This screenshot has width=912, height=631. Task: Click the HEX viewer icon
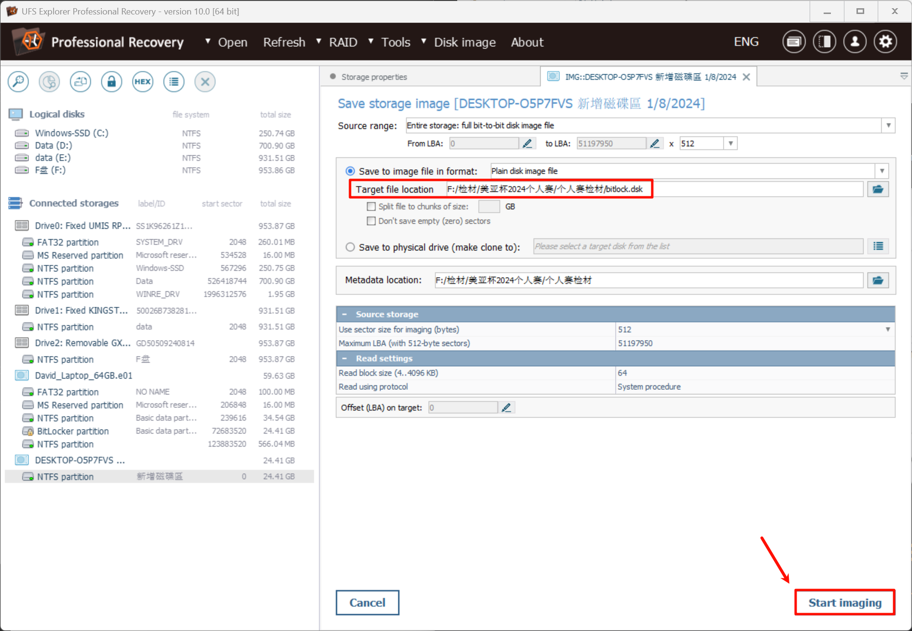(142, 82)
